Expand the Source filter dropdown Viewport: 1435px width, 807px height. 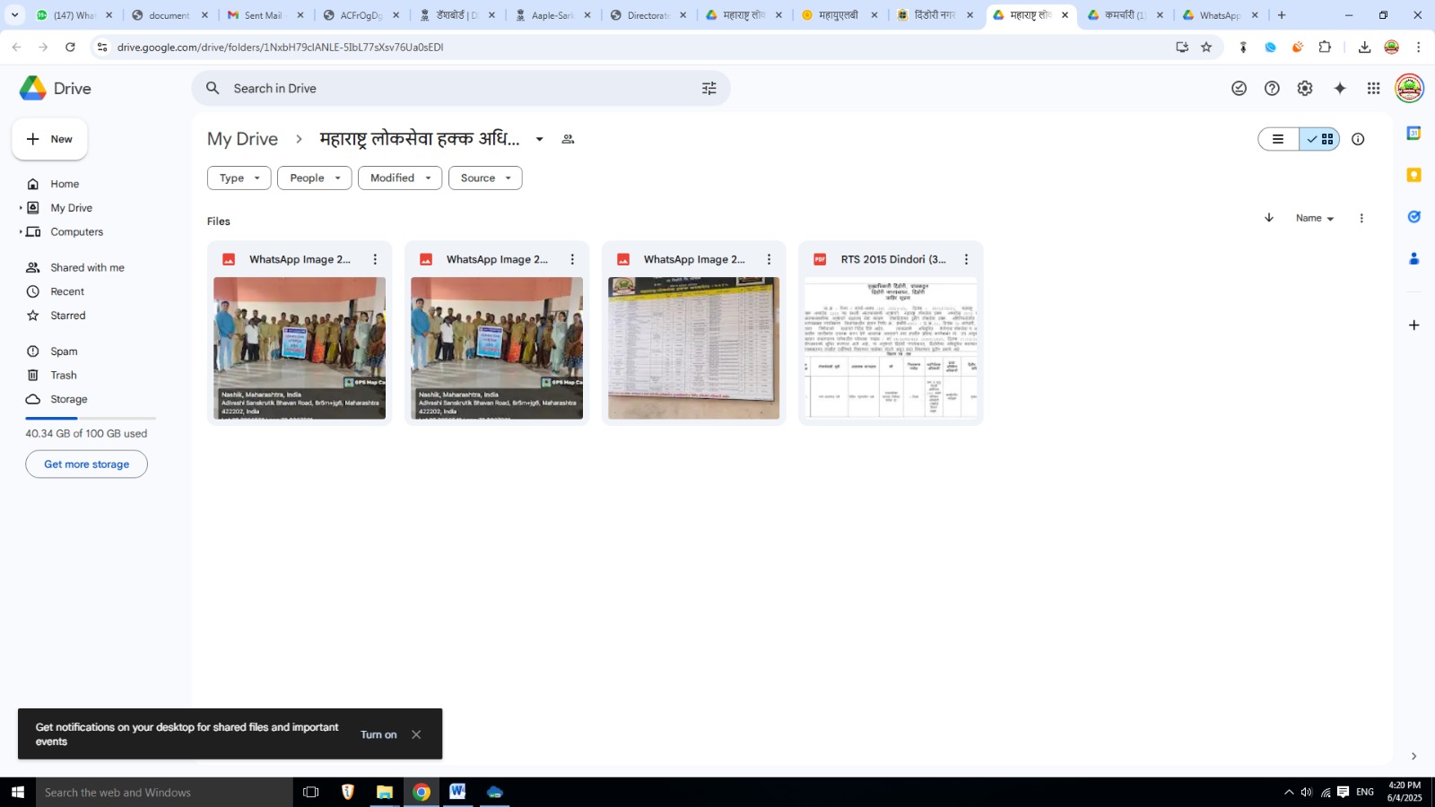point(485,178)
